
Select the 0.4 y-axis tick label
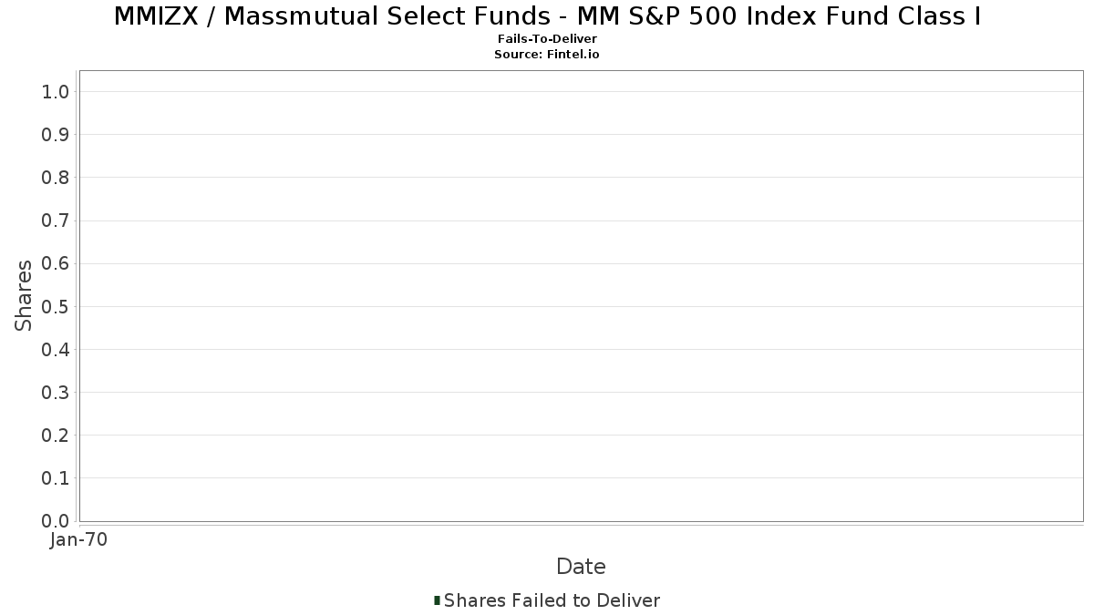point(56,350)
